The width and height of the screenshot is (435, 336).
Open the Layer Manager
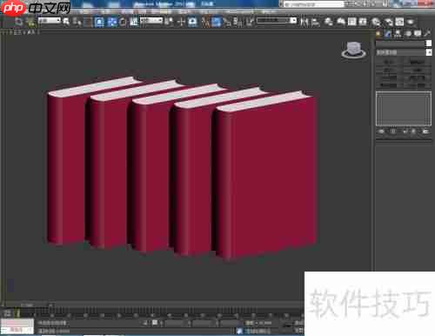click(x=328, y=22)
